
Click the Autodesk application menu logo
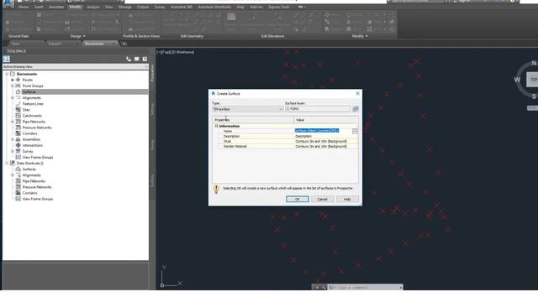click(8, 3)
